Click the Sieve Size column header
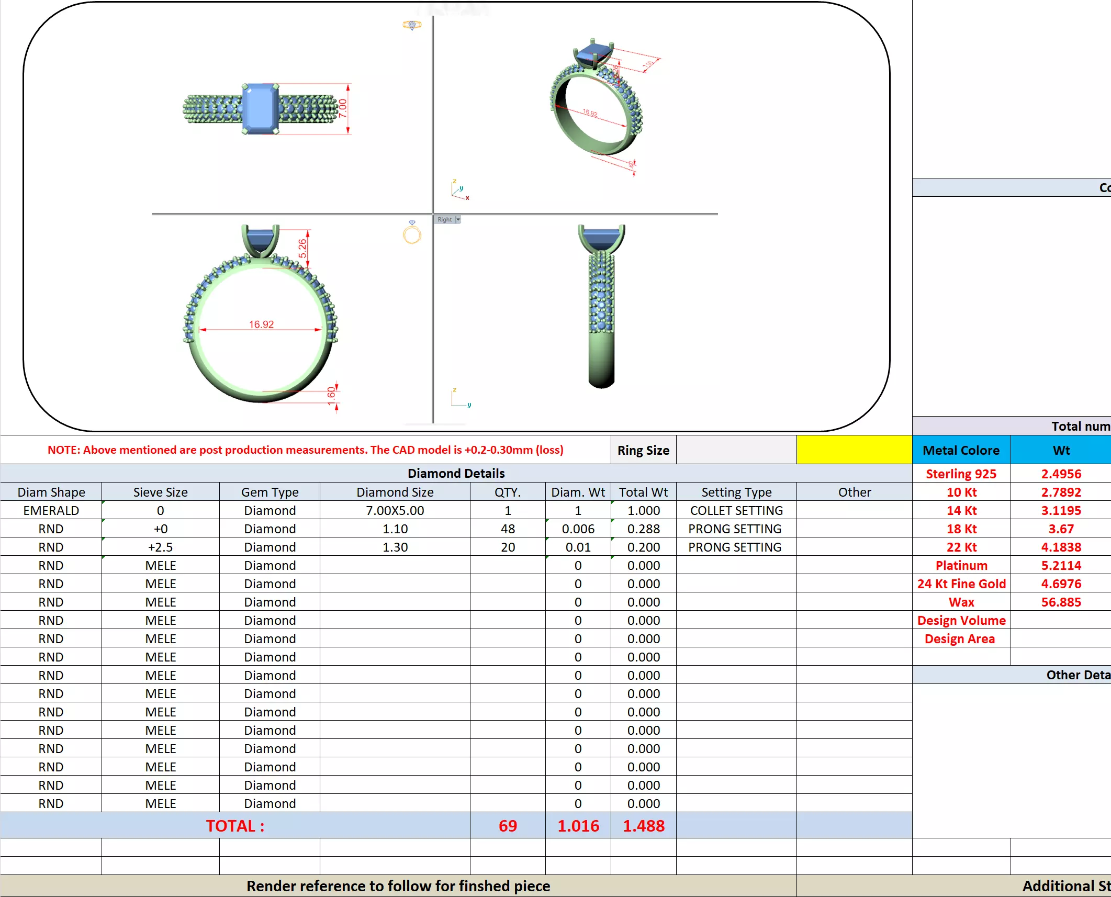The height and width of the screenshot is (897, 1111). coord(160,492)
